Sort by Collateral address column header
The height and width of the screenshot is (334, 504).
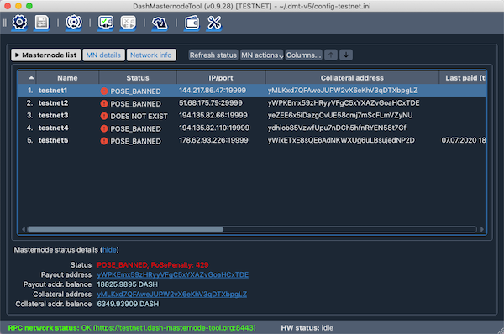tap(352, 78)
